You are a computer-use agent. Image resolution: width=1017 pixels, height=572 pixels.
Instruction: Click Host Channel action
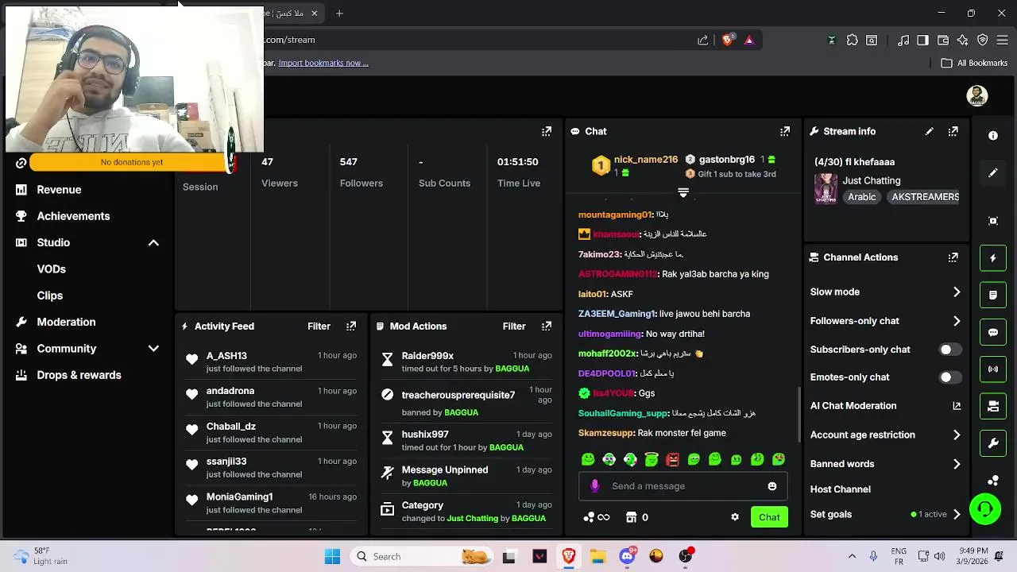(x=841, y=489)
